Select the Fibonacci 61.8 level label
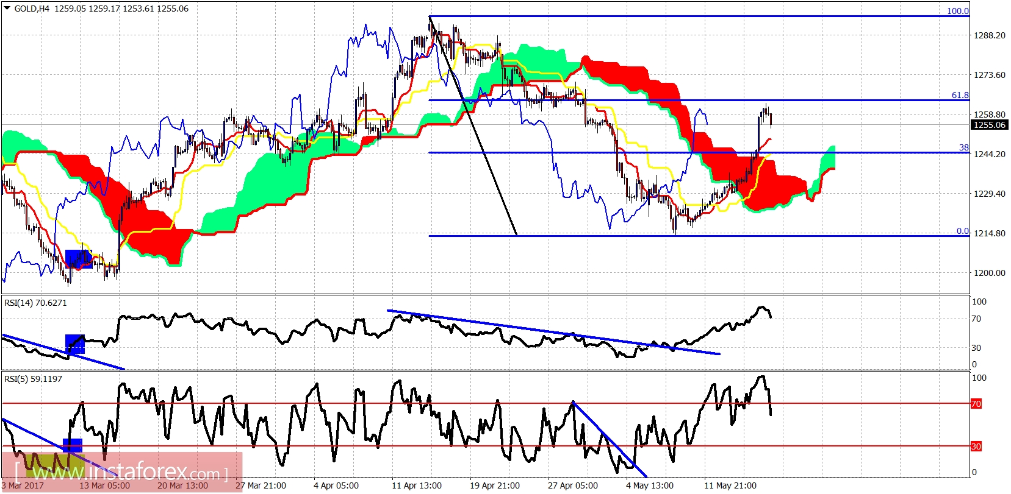This screenshot has height=494, width=1011. 960,95
